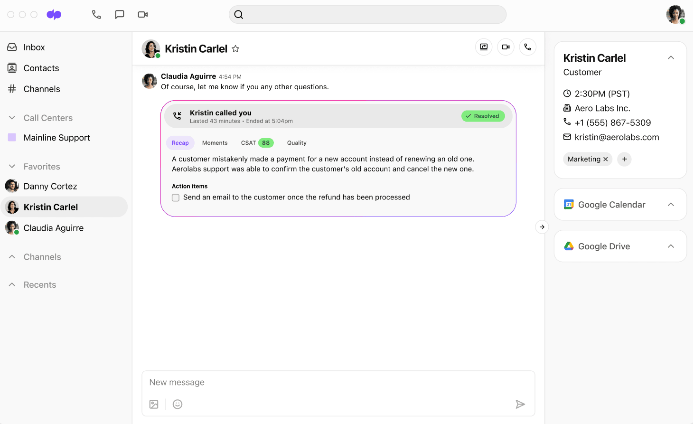694x424 pixels.
Task: Select the Mainline Support purple swatch
Action: click(x=12, y=138)
